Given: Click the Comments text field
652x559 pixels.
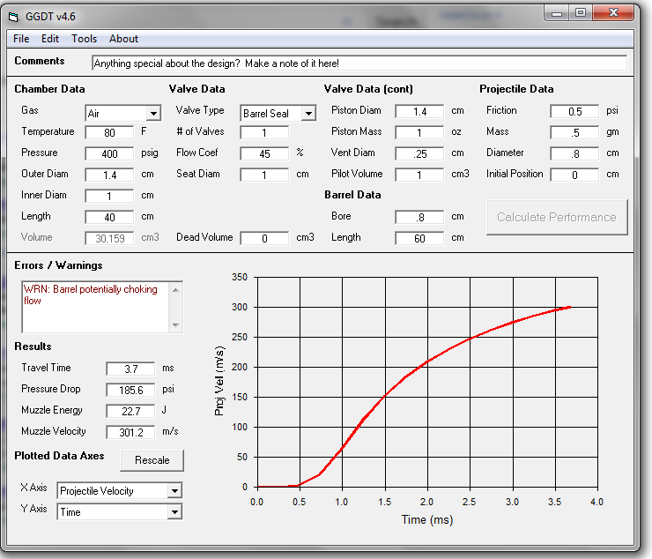Looking at the screenshot, I should tap(359, 63).
